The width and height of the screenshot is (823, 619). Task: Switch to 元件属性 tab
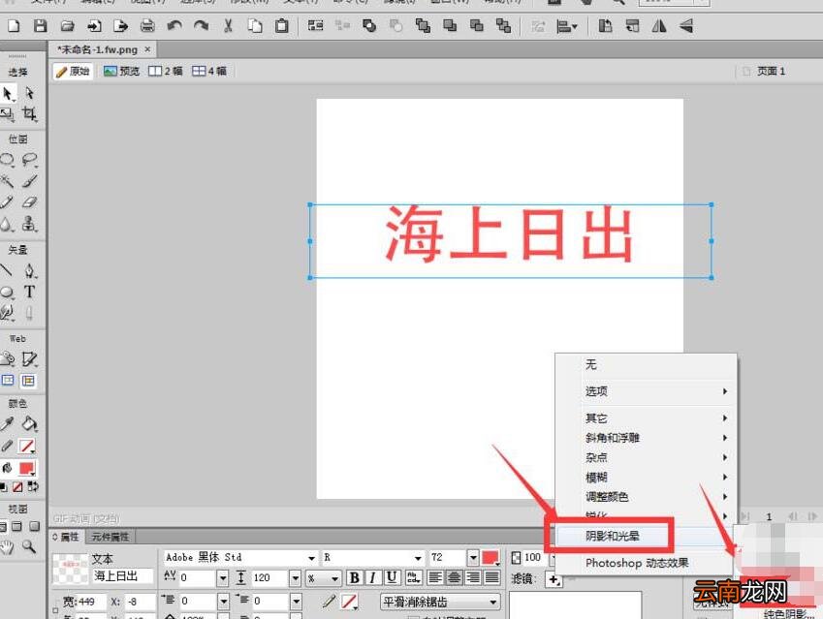(111, 537)
